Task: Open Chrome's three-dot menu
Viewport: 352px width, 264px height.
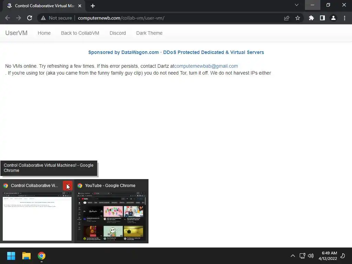Action: pos(344,18)
